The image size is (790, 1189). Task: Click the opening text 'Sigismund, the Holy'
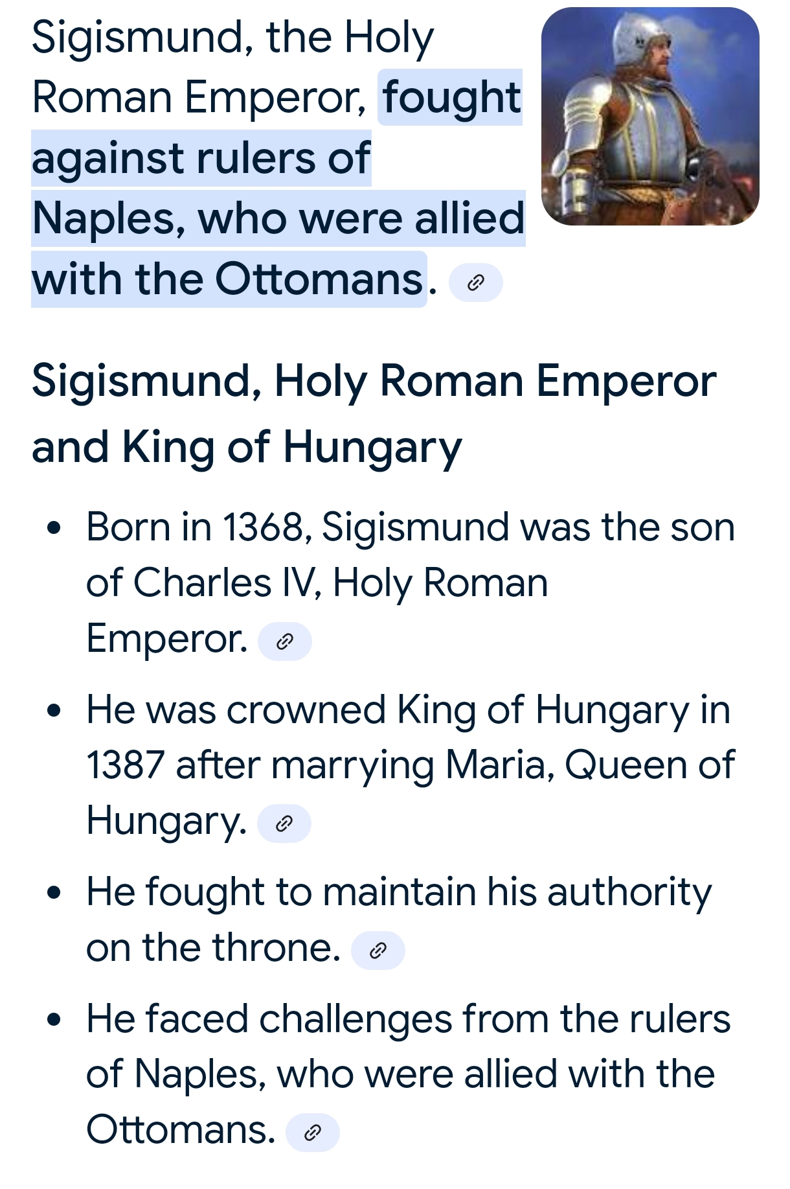coord(232,38)
